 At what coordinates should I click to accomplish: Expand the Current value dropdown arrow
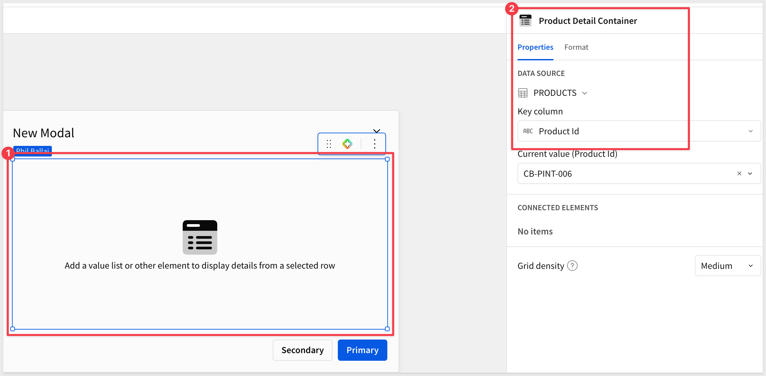pyautogui.click(x=750, y=173)
